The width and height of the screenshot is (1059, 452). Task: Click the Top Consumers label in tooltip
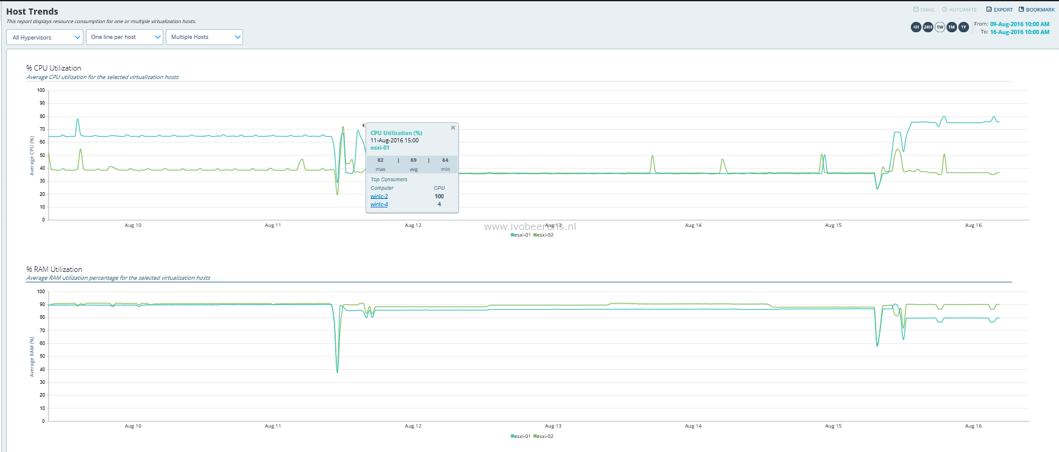click(389, 179)
